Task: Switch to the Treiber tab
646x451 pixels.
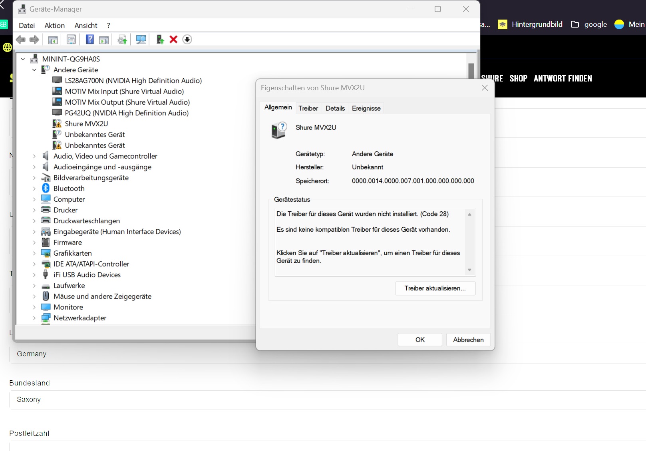Action: (x=308, y=108)
